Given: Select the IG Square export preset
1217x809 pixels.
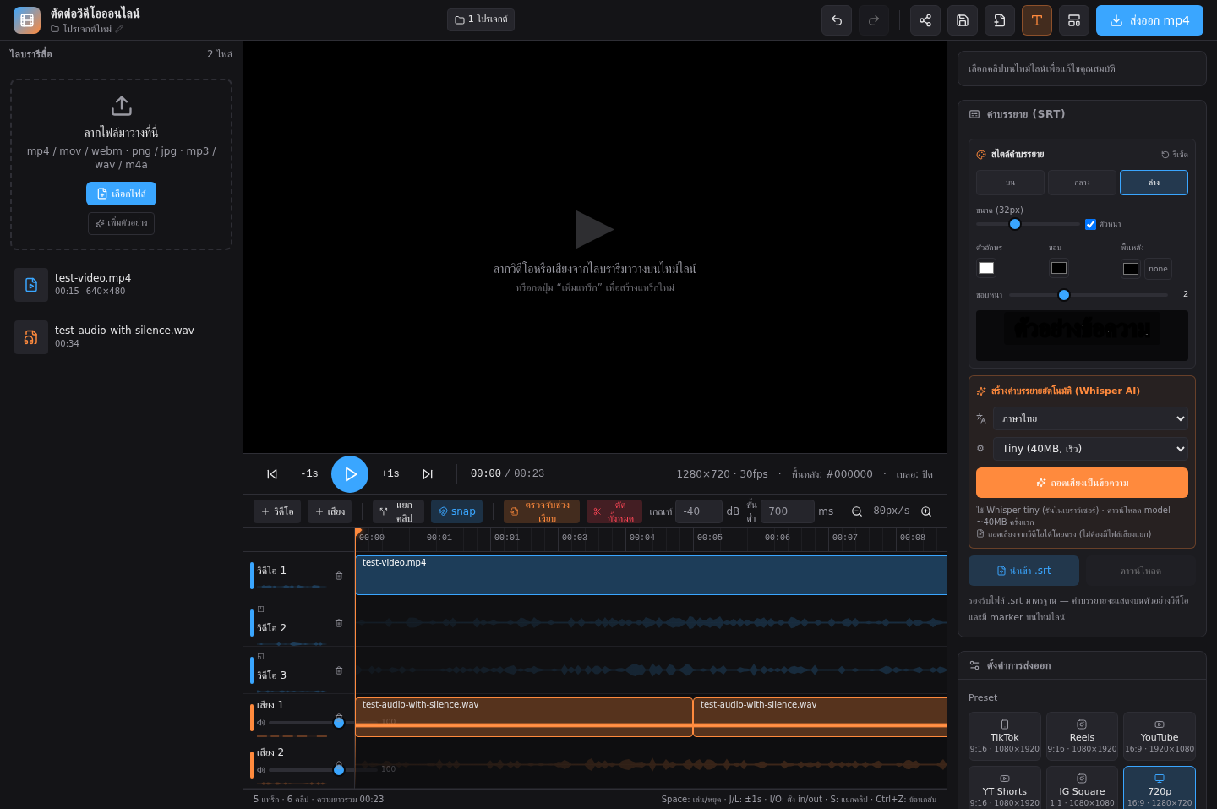Looking at the screenshot, I should coord(1082,788).
